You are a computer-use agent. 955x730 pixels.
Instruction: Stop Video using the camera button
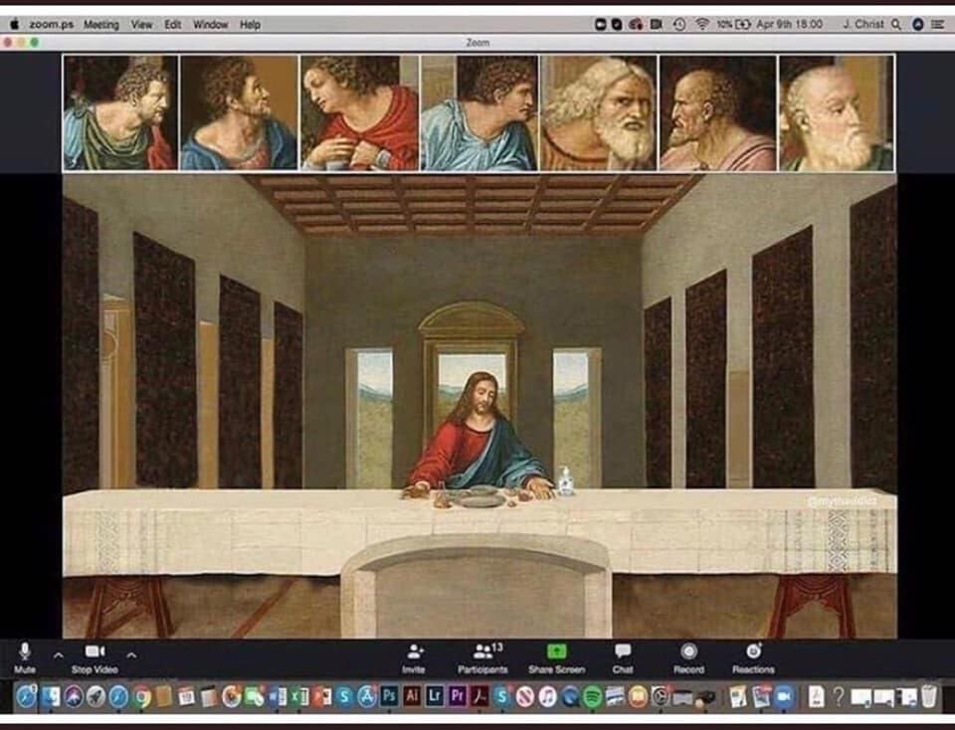pyautogui.click(x=95, y=657)
